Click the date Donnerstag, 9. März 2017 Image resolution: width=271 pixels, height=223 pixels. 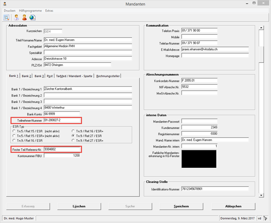237,218
